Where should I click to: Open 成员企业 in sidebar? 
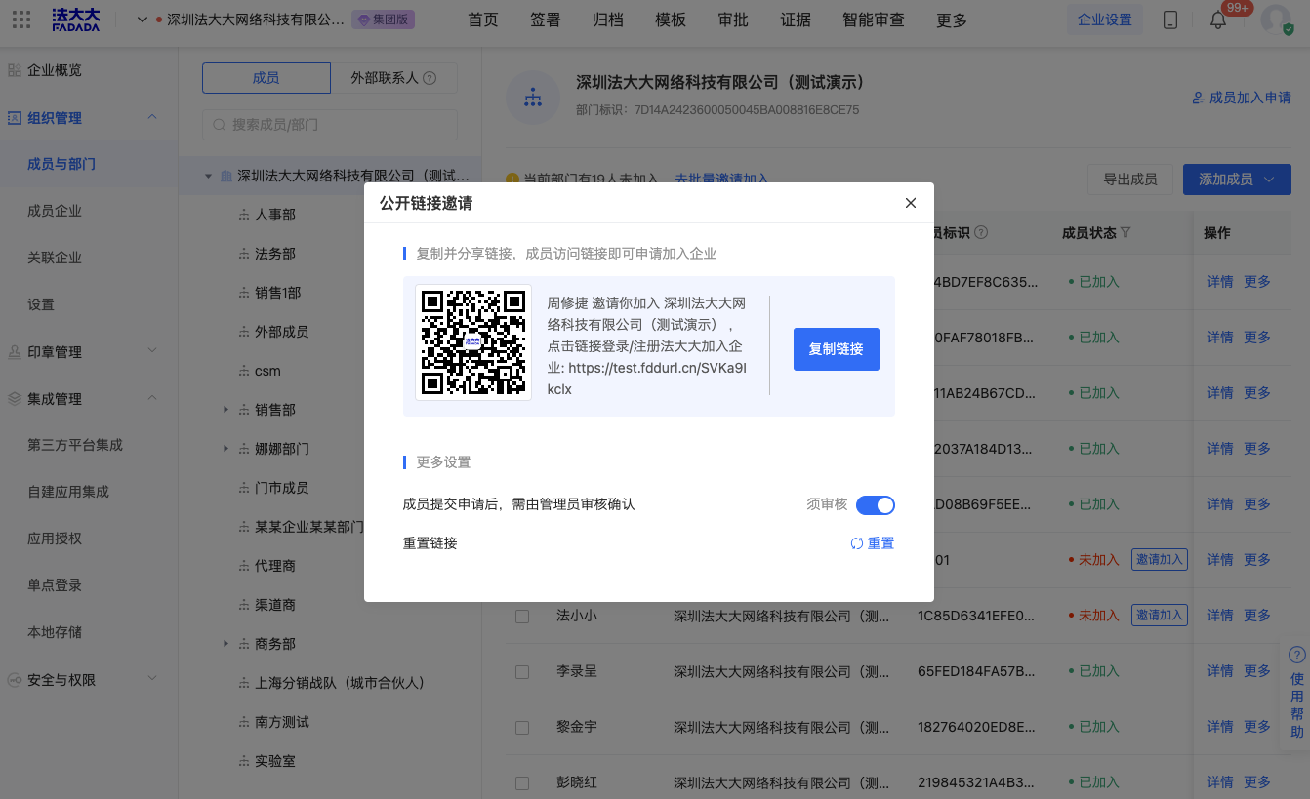[55, 211]
